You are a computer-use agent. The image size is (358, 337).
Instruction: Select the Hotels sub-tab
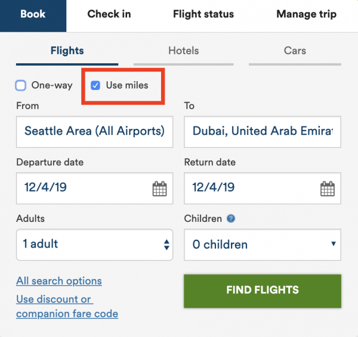[x=183, y=51]
